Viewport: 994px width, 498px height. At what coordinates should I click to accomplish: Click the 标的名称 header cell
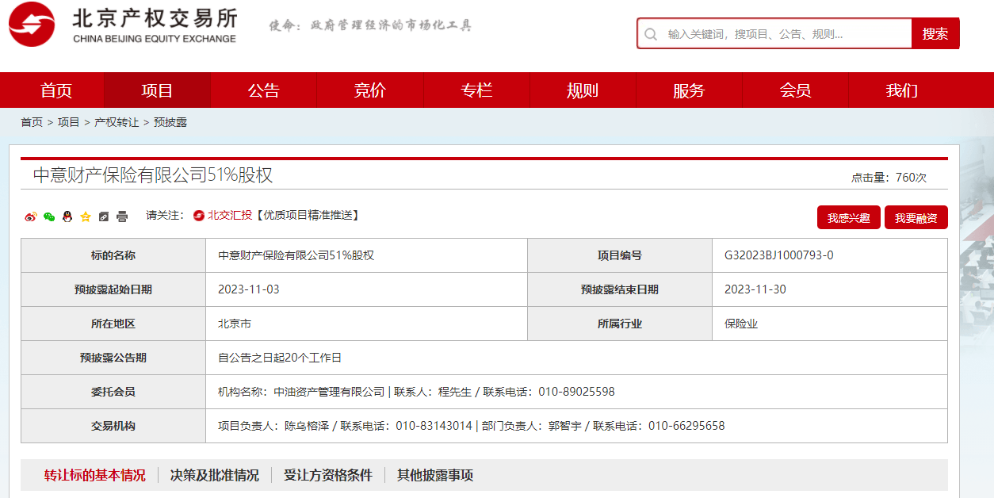click(x=113, y=255)
